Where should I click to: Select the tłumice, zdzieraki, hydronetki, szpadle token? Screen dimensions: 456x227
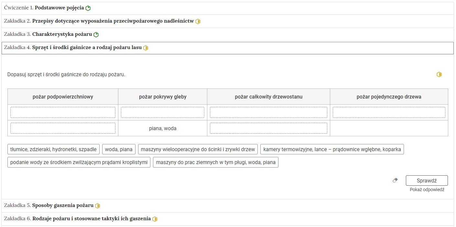click(x=53, y=149)
